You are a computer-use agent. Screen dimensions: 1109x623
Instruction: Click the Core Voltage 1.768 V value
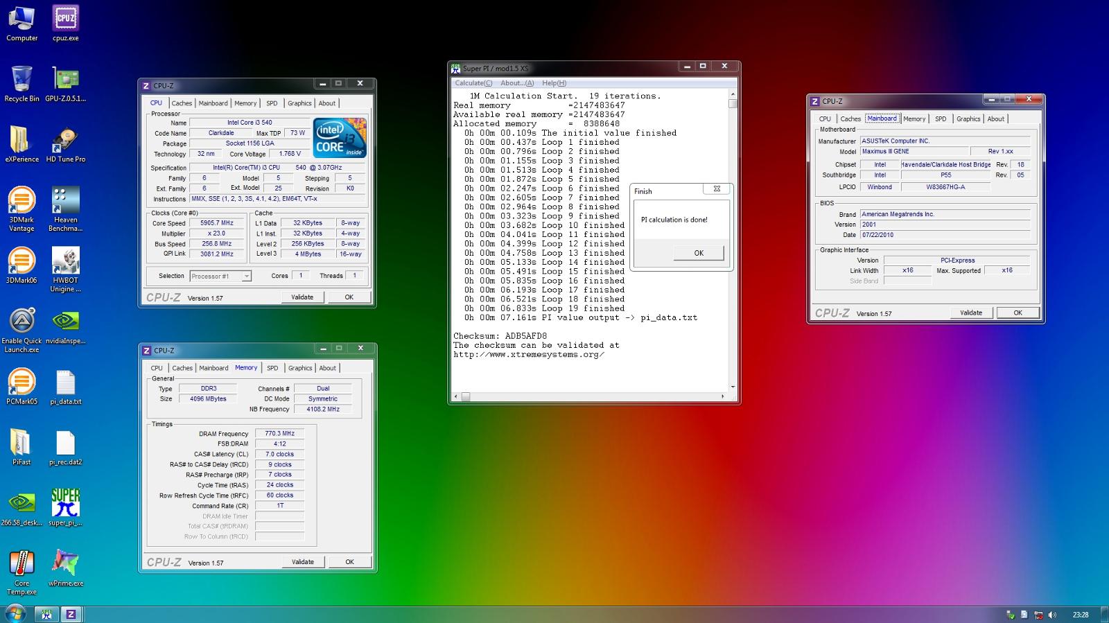[x=290, y=154]
